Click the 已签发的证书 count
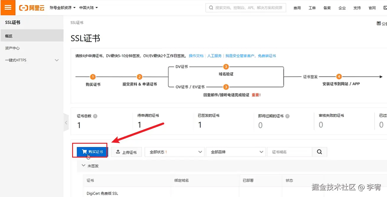The width and height of the screenshot is (387, 197). pyautogui.click(x=200, y=125)
